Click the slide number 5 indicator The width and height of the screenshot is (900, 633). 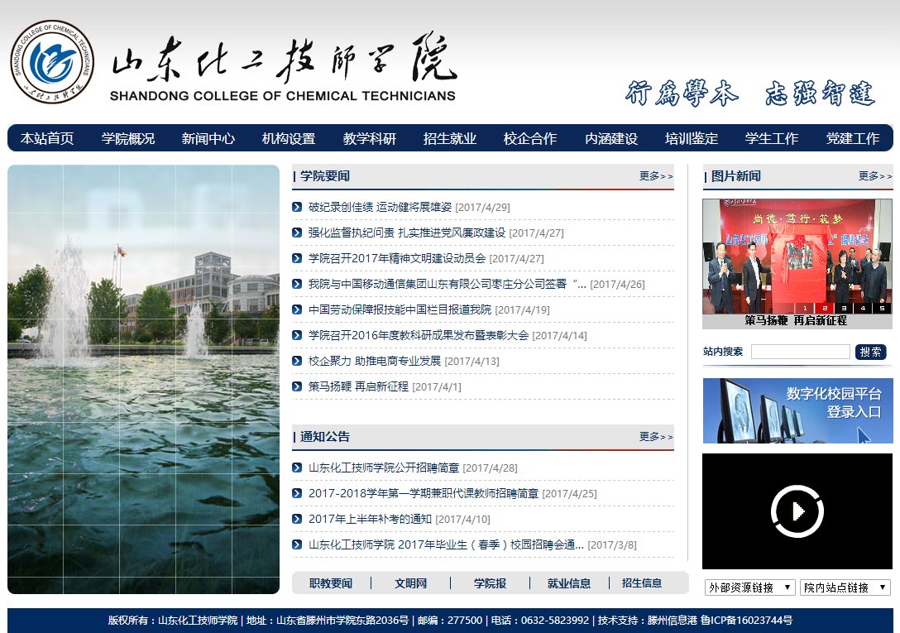[882, 308]
